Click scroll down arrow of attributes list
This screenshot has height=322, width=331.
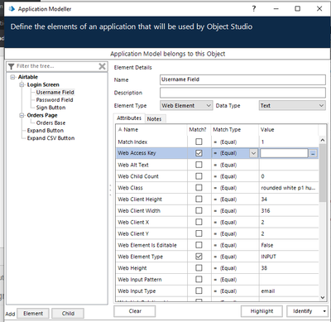[323, 297]
